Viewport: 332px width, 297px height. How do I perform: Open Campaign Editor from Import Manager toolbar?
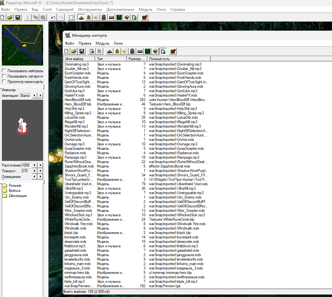140,51
